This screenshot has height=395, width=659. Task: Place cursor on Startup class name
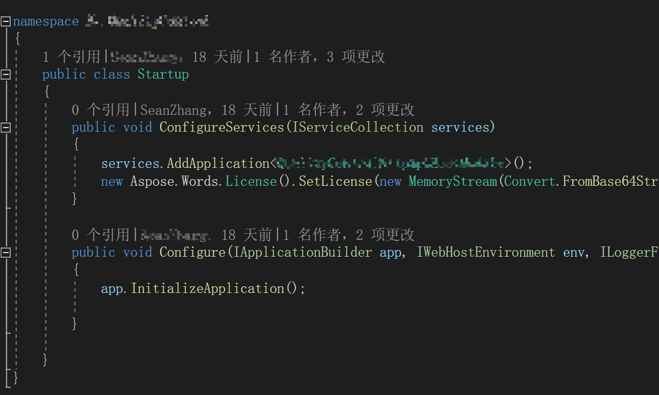pyautogui.click(x=163, y=75)
